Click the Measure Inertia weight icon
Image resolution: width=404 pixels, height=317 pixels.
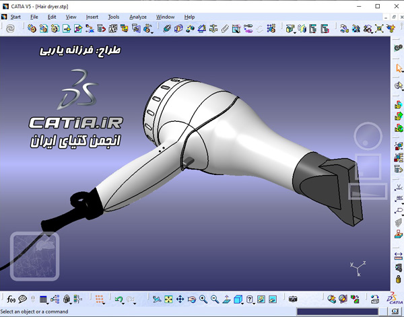[x=399, y=279]
